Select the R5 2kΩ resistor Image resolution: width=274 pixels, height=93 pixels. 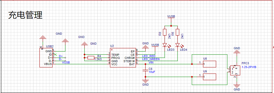coord(178,32)
